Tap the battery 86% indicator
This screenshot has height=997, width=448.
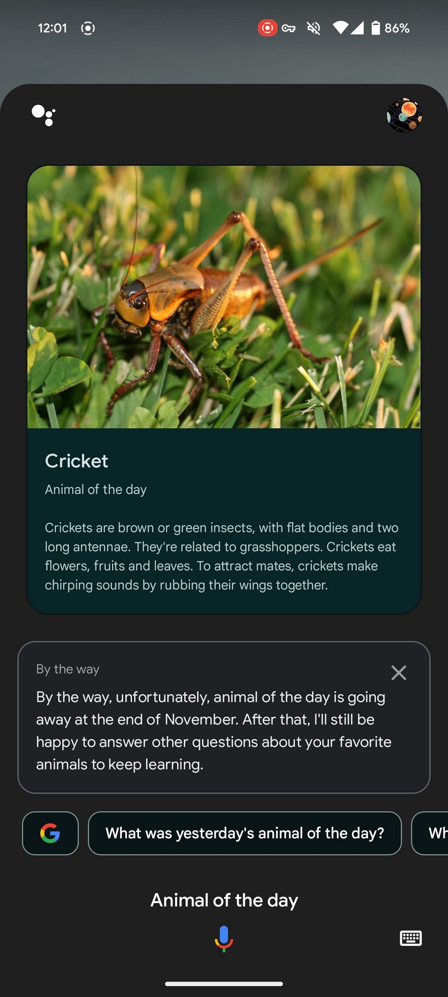(390, 28)
